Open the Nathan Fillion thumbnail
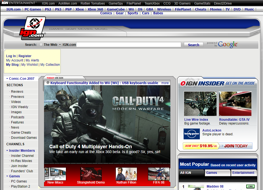 click(x=126, y=174)
